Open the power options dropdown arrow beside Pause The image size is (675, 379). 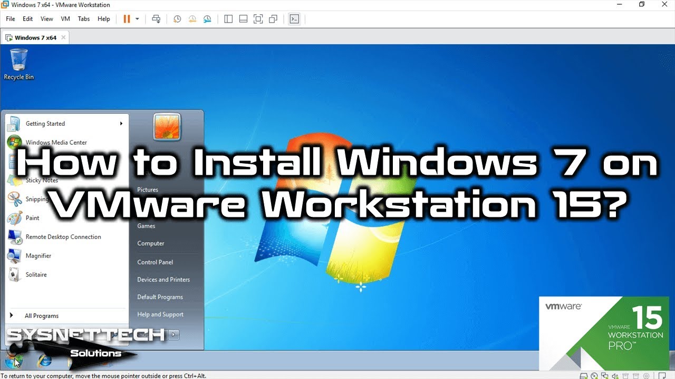(x=137, y=19)
